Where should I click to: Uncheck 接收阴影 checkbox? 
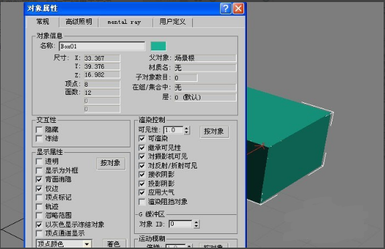click(x=142, y=175)
